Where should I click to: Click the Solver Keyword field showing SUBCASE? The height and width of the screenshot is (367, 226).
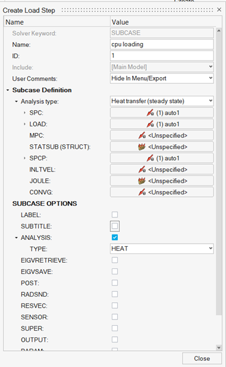tap(162, 33)
